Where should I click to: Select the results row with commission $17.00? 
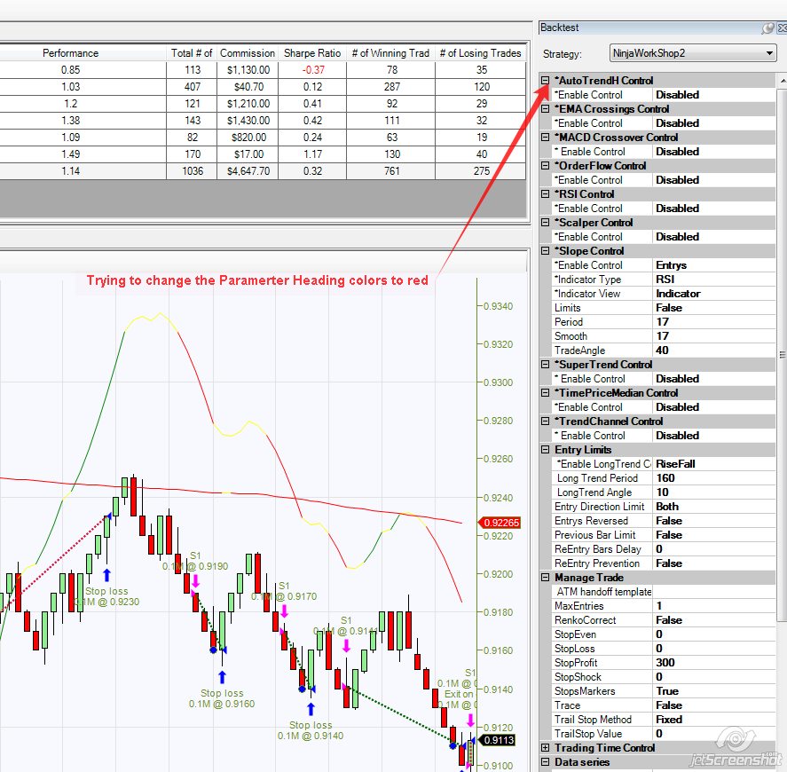click(x=263, y=154)
